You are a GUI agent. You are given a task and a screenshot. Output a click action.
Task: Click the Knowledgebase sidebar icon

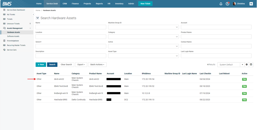(x=4, y=41)
